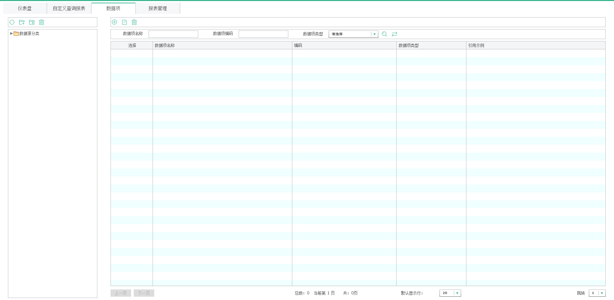Click the 数据项名称 input field
The height and width of the screenshot is (300, 614).
tap(173, 34)
